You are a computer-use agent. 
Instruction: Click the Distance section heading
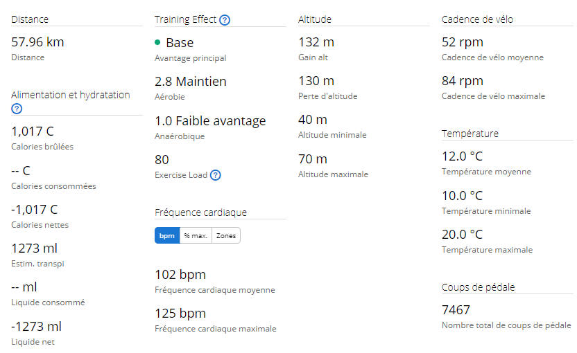(x=30, y=19)
